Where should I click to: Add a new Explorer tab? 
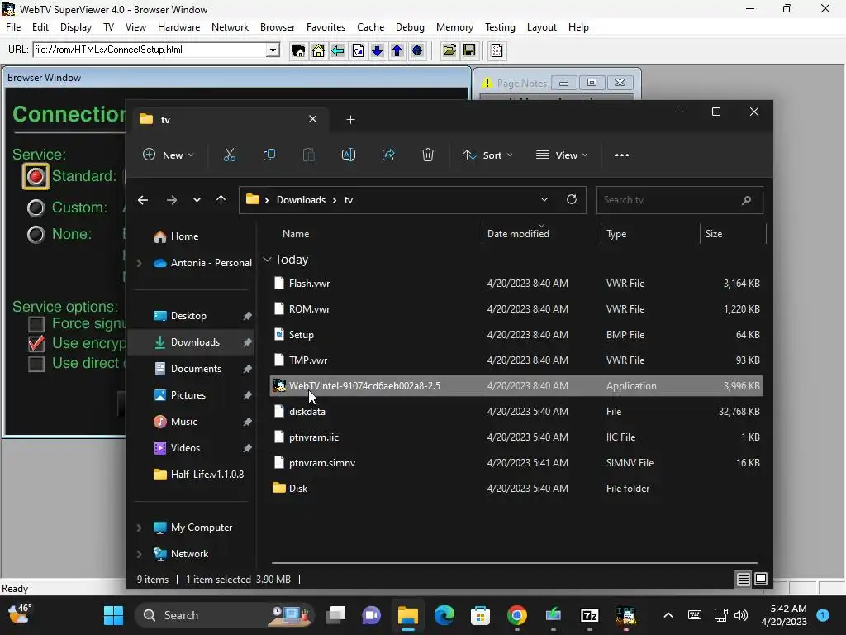[x=350, y=119]
